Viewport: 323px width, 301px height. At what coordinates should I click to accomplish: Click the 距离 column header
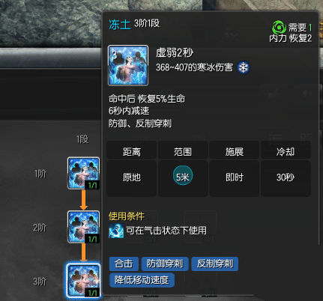132,150
